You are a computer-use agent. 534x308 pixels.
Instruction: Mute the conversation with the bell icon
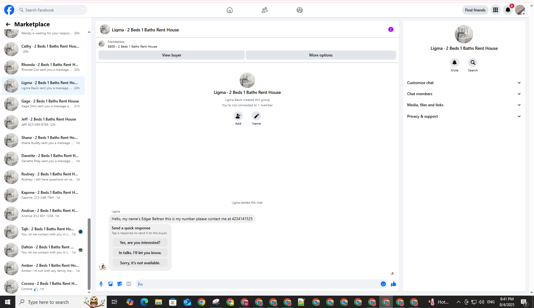point(455,62)
